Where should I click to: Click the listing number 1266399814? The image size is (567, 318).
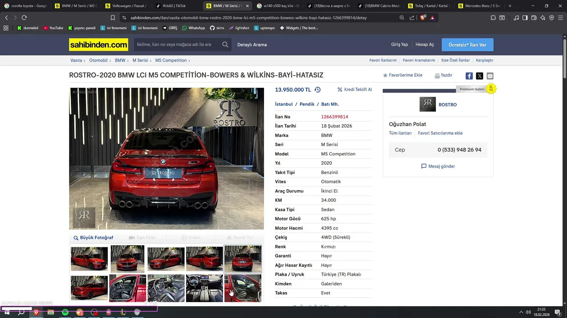pyautogui.click(x=334, y=117)
